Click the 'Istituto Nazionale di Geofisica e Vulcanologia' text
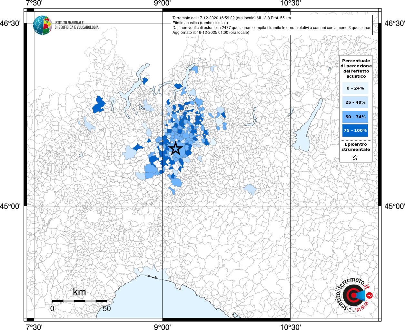This screenshot has height=330, width=405. tap(76, 25)
